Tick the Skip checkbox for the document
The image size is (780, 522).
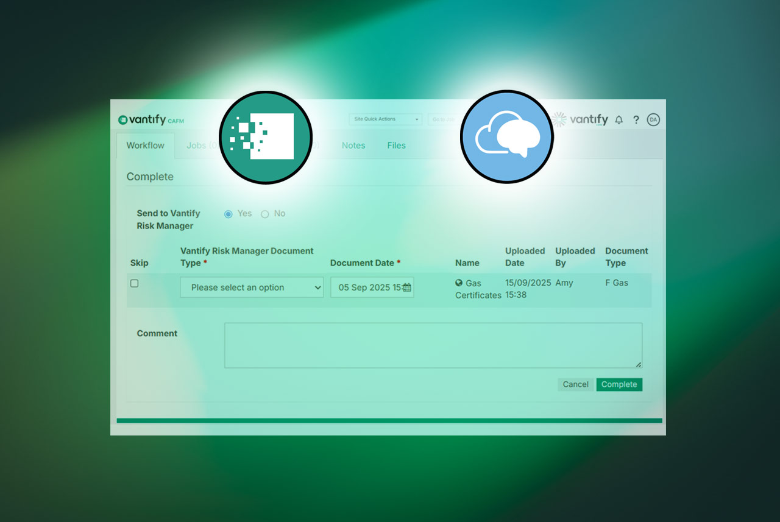(135, 283)
